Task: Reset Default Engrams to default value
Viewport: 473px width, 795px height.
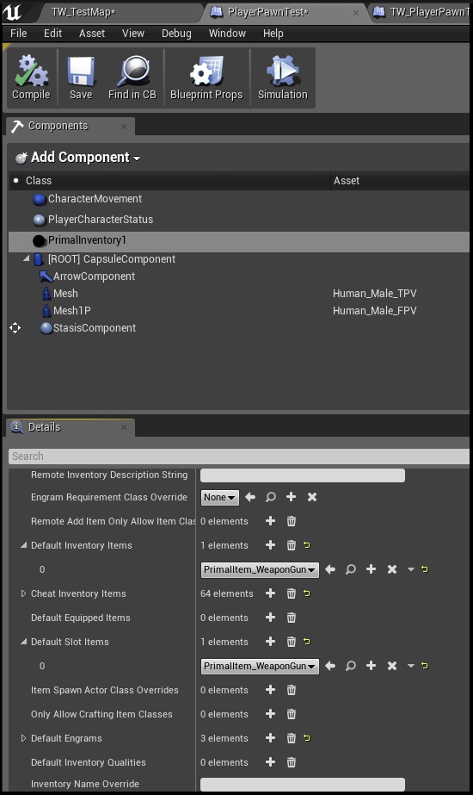Action: click(x=307, y=738)
